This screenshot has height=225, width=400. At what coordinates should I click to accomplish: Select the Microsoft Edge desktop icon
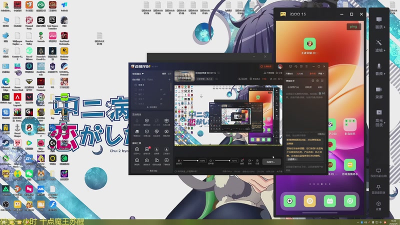click(x=5, y=84)
